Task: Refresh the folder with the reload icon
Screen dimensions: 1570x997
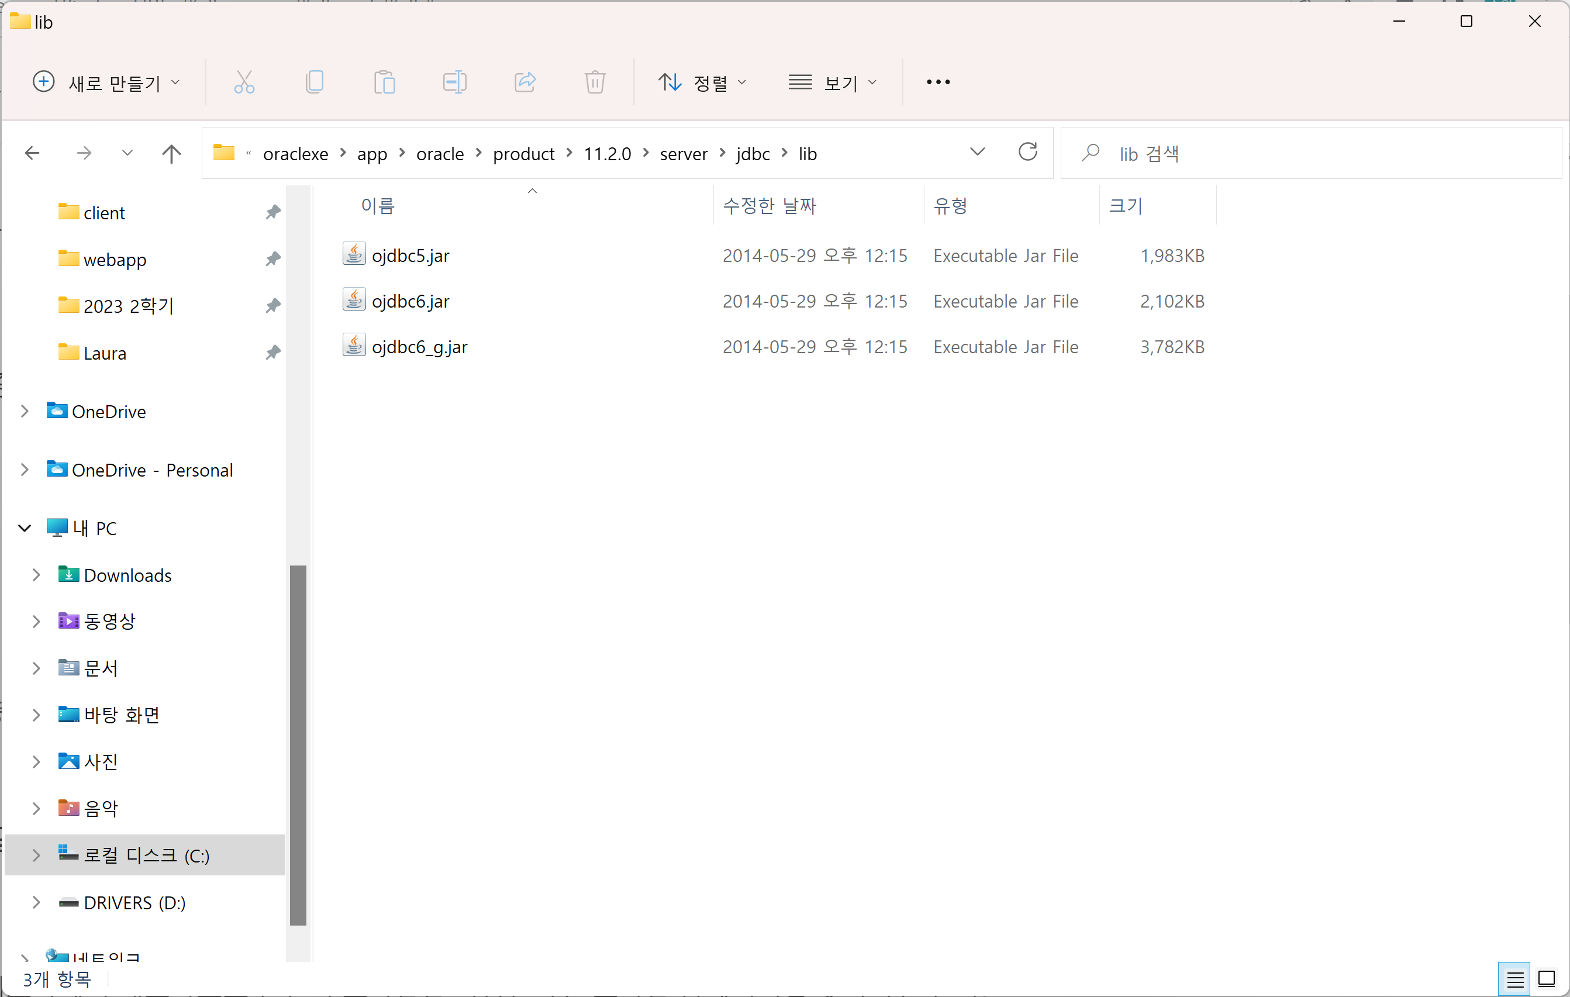Action: point(1027,153)
